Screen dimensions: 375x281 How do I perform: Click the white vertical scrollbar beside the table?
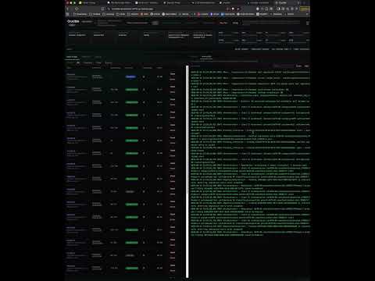[x=187, y=172]
